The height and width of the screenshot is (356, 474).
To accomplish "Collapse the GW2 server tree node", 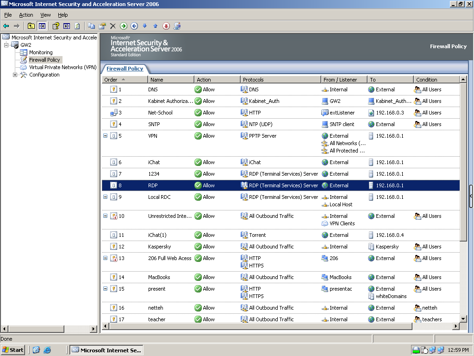I will coord(6,45).
